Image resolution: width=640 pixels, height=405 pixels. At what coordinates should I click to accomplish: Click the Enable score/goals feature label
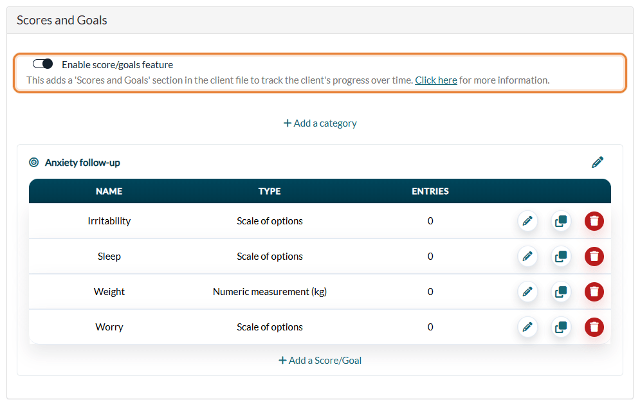tap(118, 64)
